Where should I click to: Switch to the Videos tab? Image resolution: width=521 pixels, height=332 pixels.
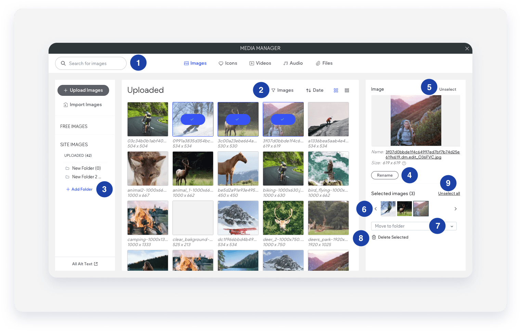pos(260,63)
